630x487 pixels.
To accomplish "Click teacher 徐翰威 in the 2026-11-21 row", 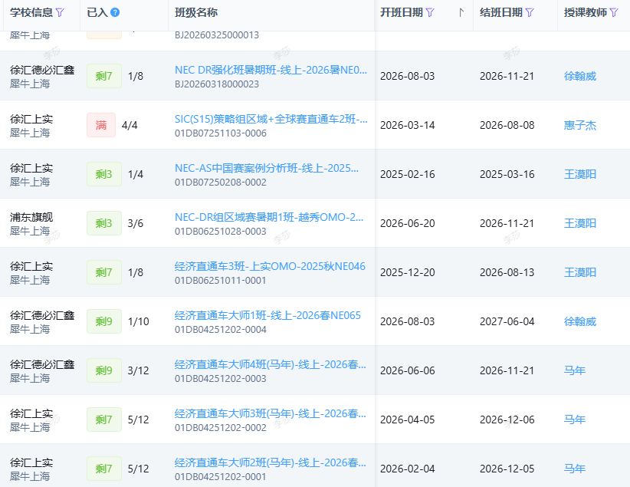I will (579, 76).
